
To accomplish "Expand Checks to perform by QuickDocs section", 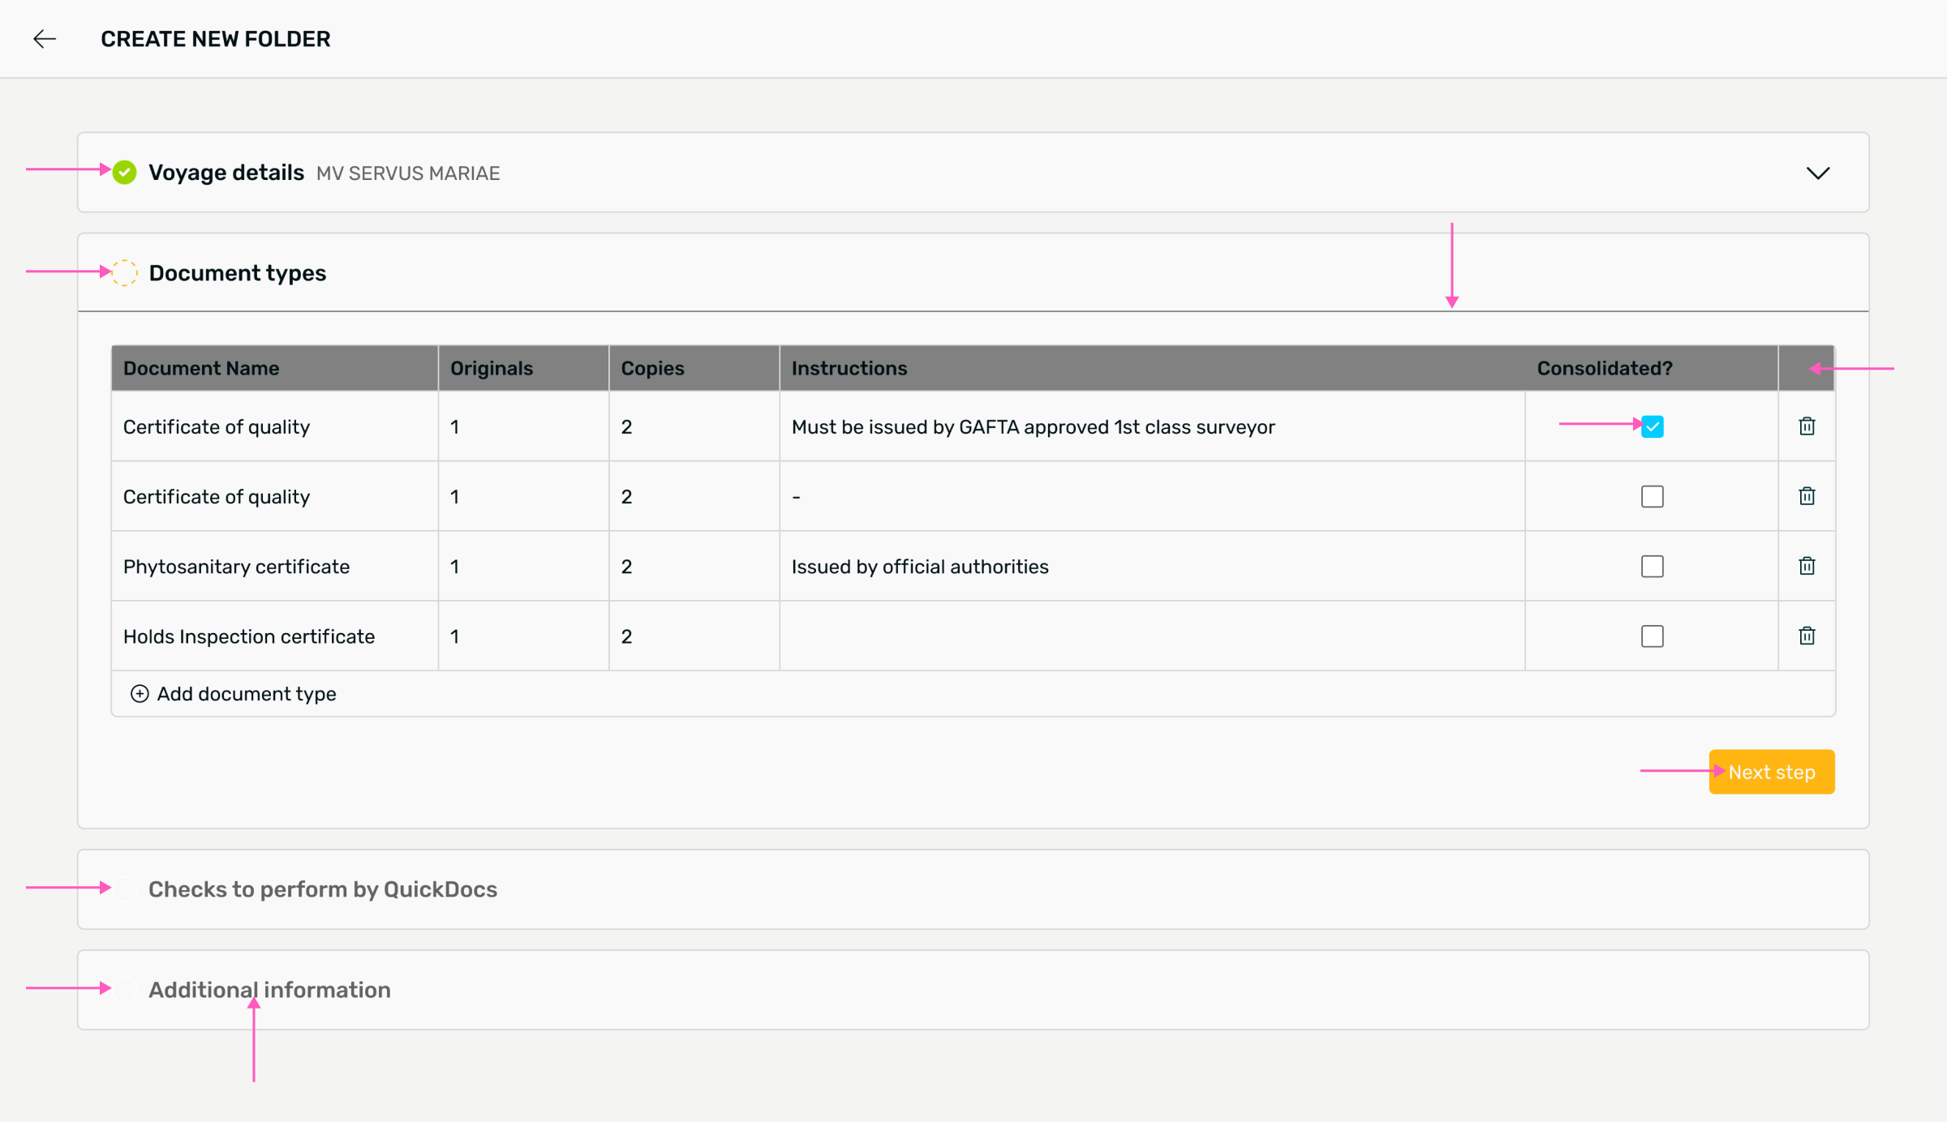I will (x=323, y=889).
